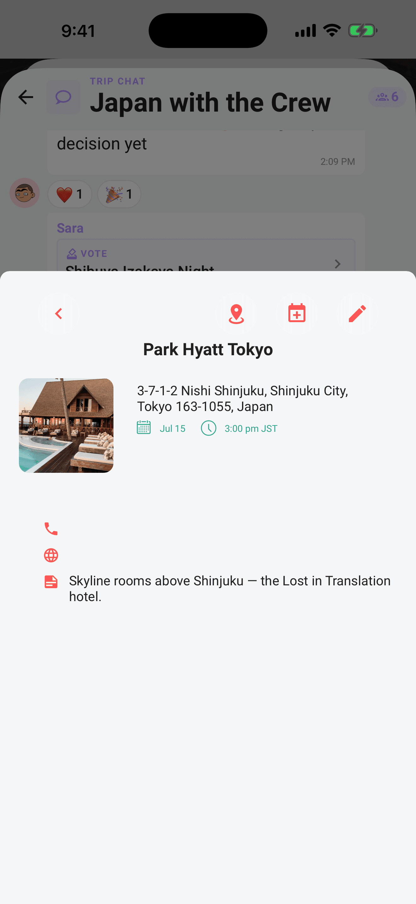The image size is (416, 904).
Task: Tap the Japan with the Crew title
Action: coord(211,102)
